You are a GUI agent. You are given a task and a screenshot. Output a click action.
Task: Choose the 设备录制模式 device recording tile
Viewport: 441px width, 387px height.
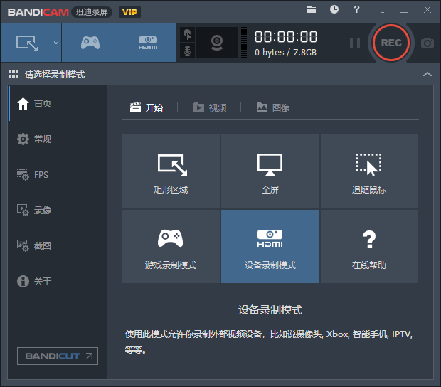270,246
